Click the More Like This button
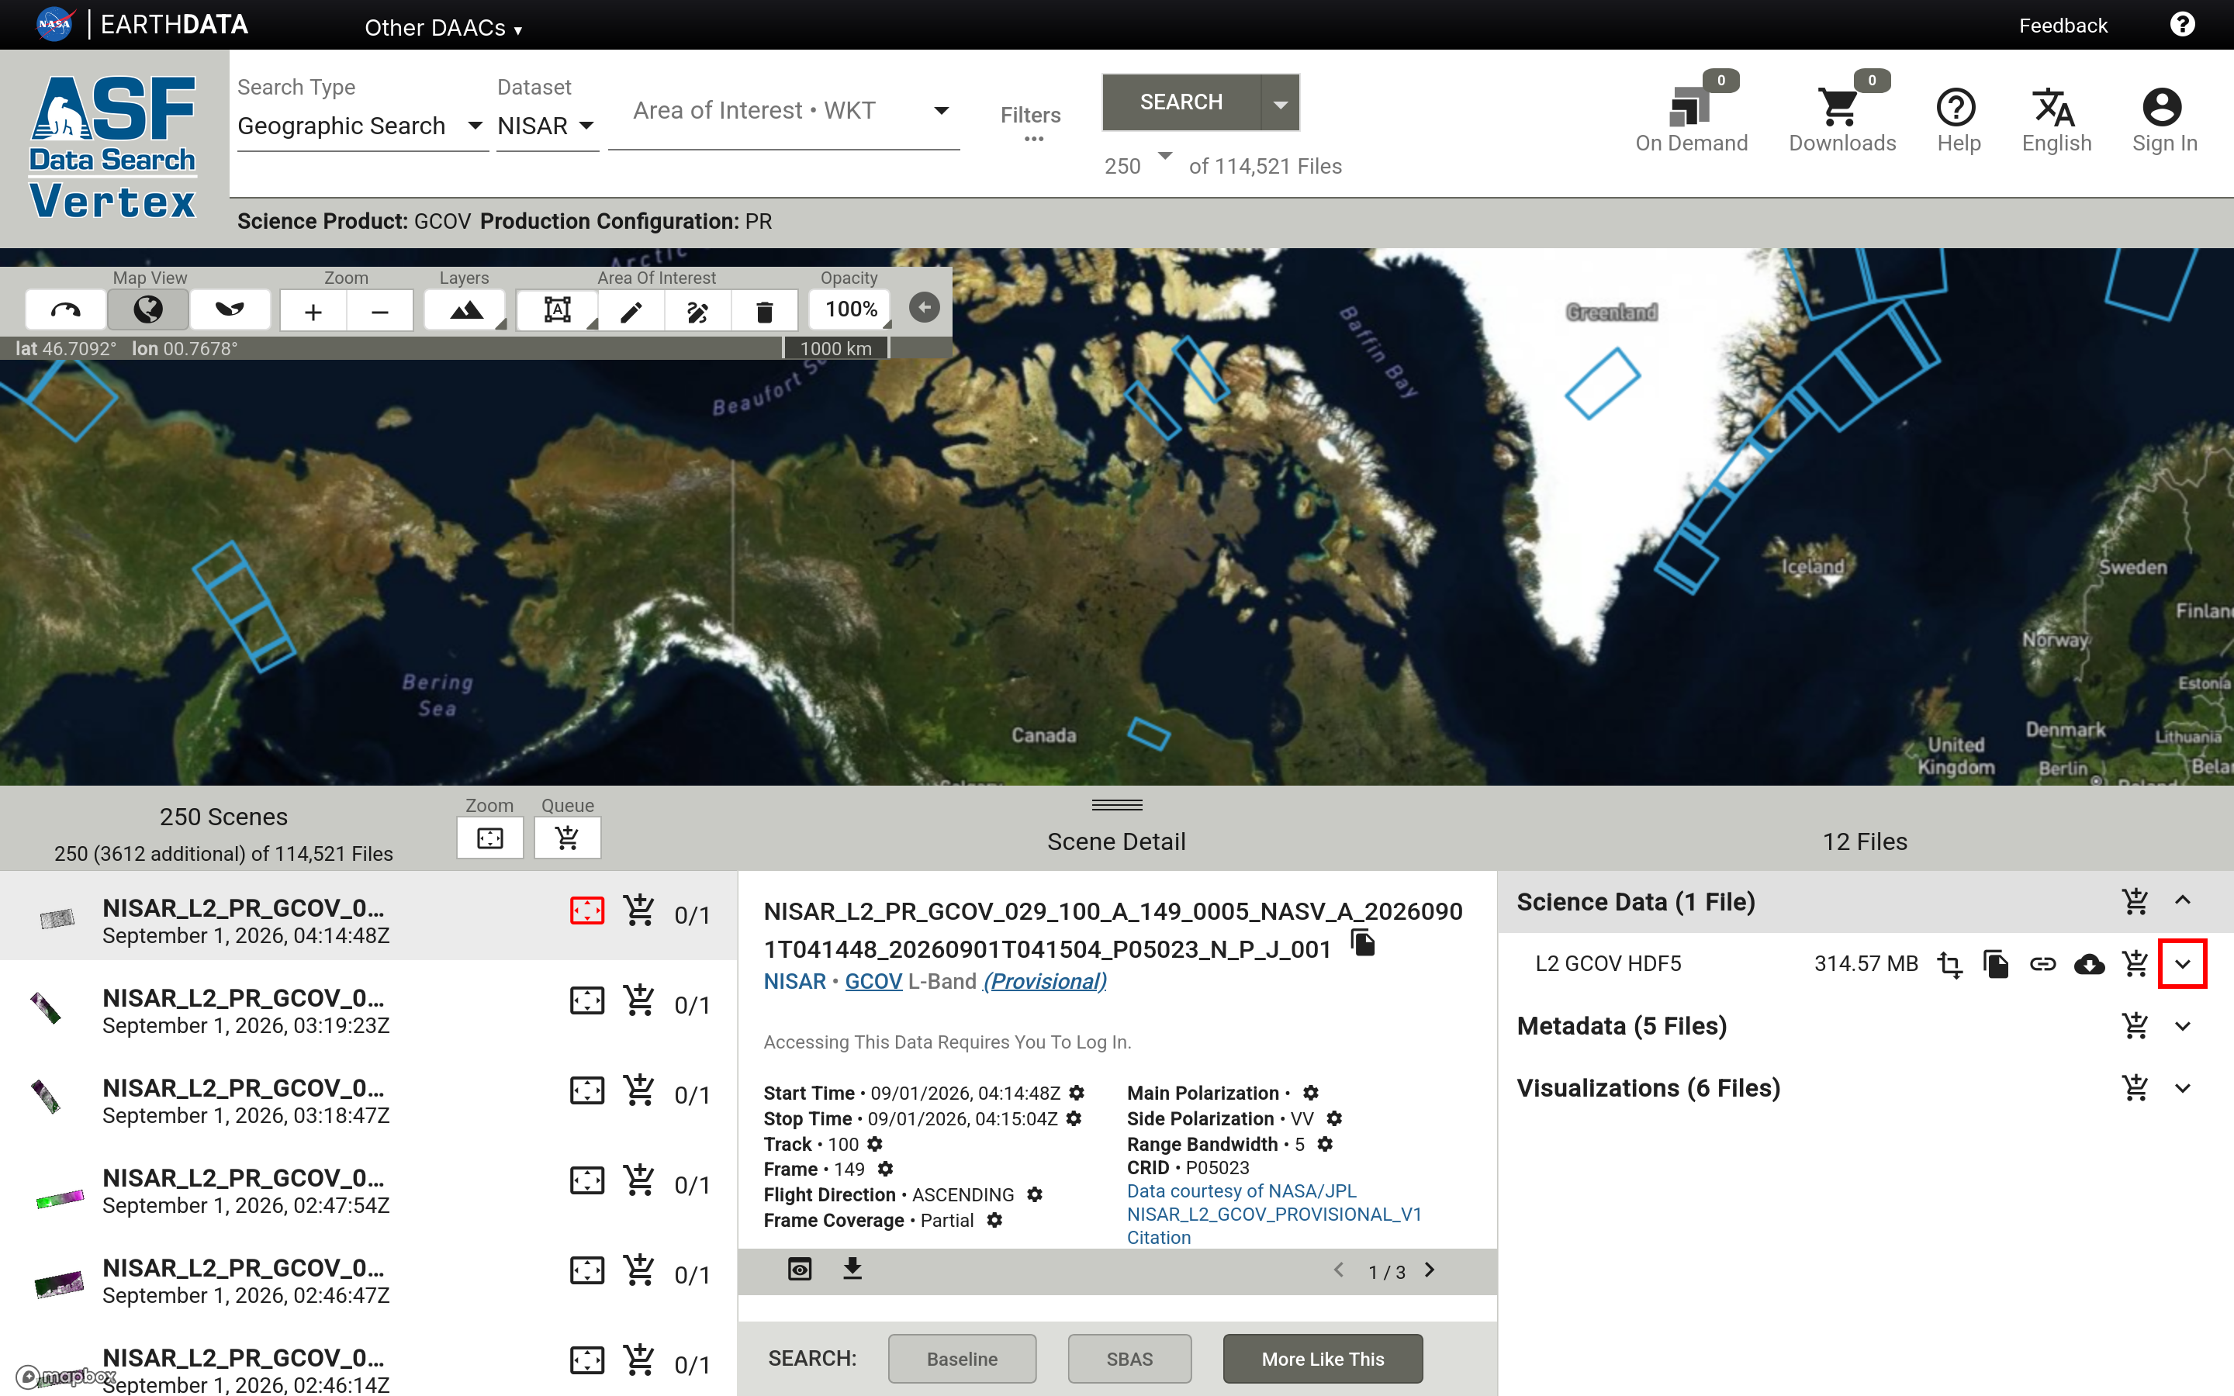This screenshot has width=2234, height=1396. click(x=1322, y=1358)
